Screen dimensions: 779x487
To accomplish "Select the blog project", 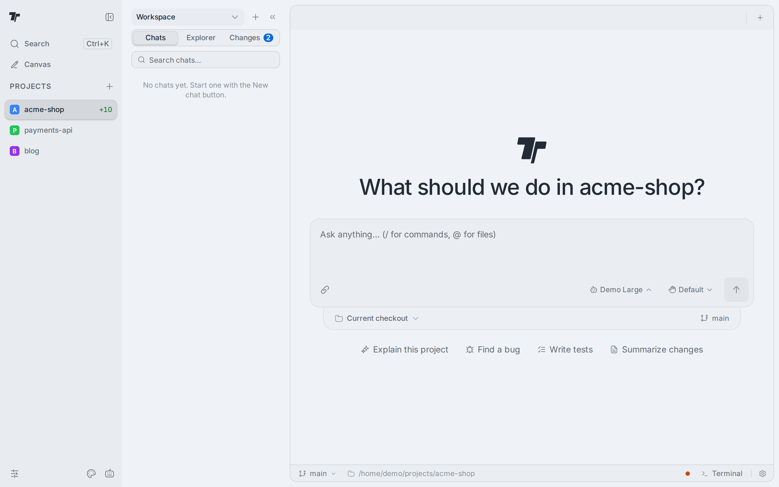I will click(61, 151).
